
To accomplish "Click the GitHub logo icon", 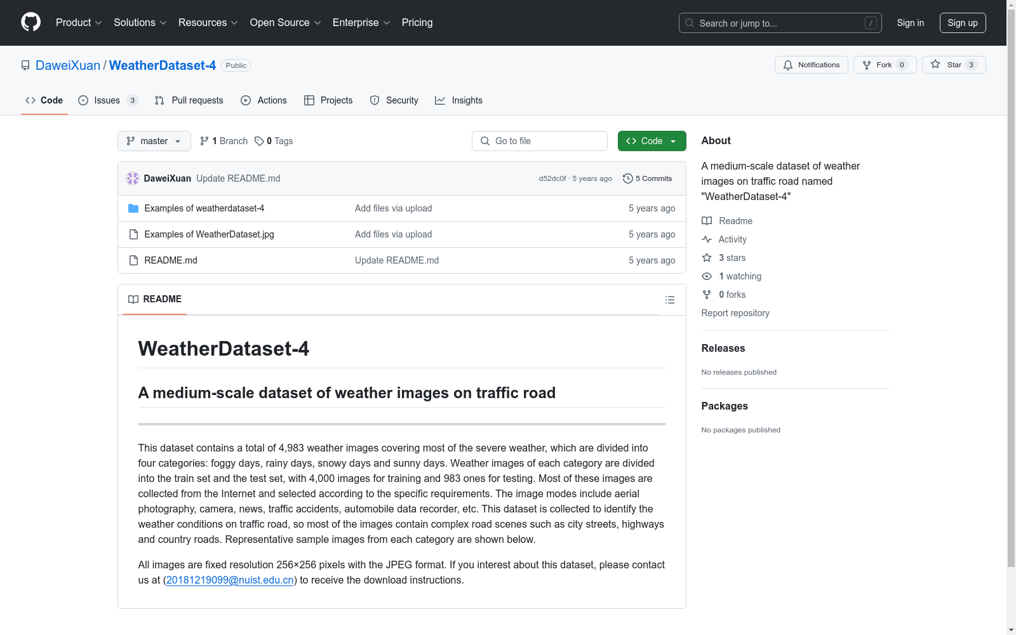I will click(x=30, y=22).
